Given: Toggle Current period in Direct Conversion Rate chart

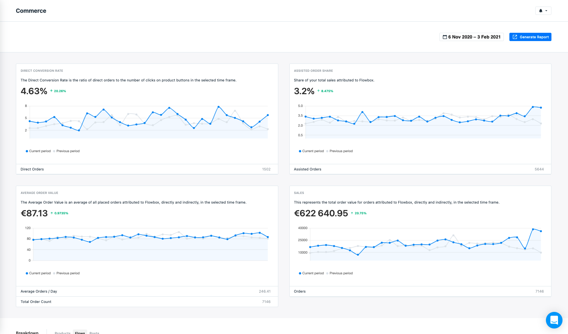Looking at the screenshot, I should pyautogui.click(x=38, y=151).
